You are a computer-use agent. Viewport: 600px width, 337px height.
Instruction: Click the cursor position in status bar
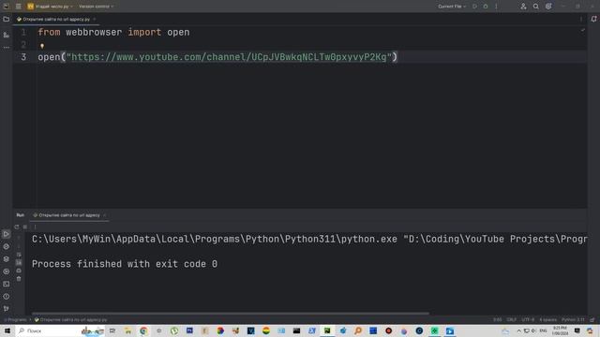[497, 320]
